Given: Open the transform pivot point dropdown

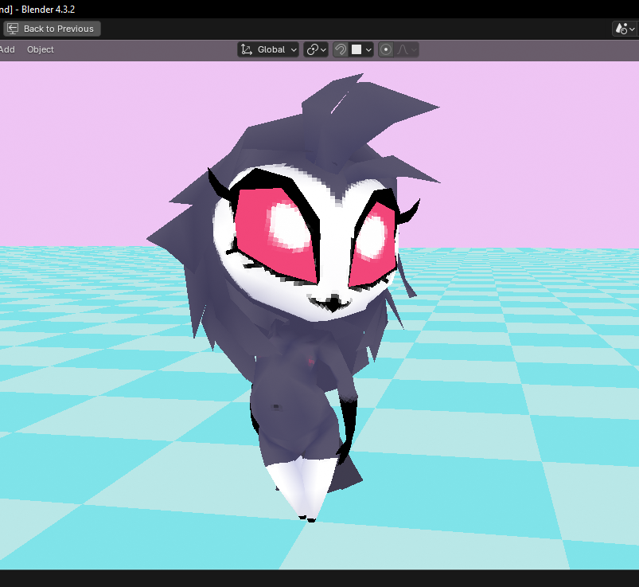Looking at the screenshot, I should (316, 49).
